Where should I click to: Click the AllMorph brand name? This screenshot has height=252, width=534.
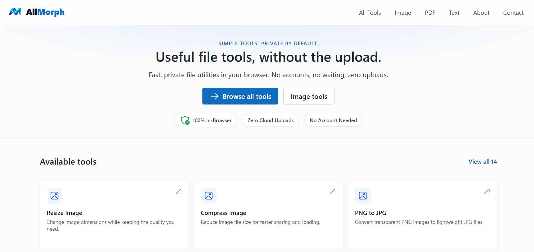click(x=45, y=12)
